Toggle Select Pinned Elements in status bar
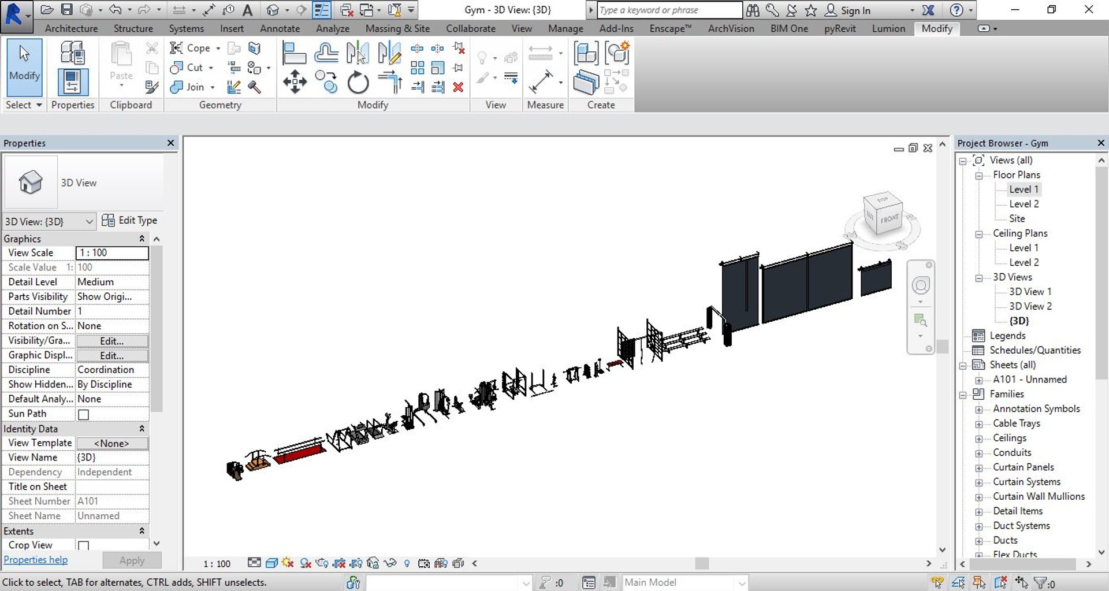The height and width of the screenshot is (591, 1109). point(979,583)
